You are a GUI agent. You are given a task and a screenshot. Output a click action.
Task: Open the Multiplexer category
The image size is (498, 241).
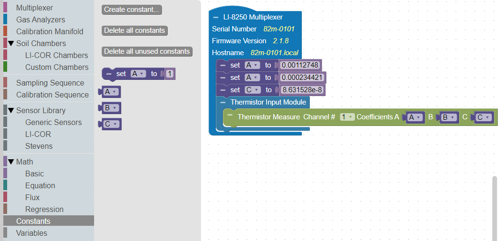click(x=34, y=8)
